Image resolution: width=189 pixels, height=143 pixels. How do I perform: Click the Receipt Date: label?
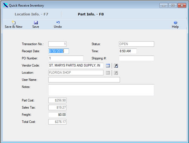pos(31,51)
